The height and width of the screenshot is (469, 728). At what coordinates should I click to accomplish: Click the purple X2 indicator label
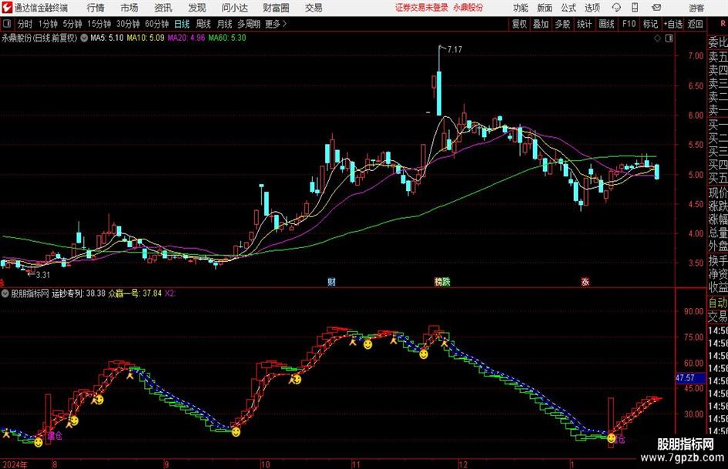[170, 293]
